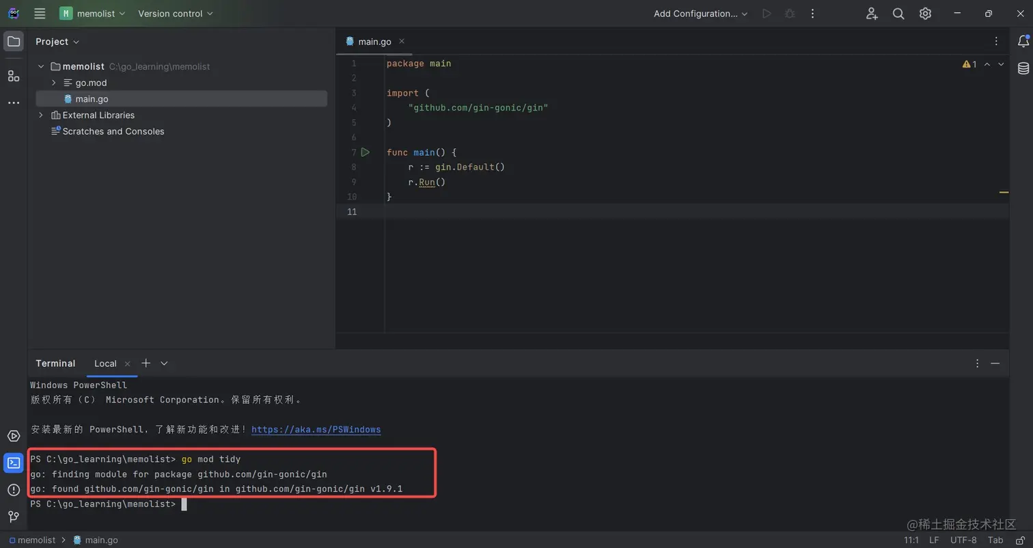Open IDE settings gear icon

coord(925,14)
